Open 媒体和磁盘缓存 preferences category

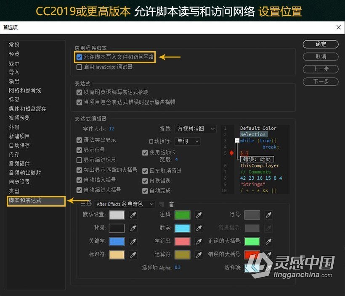[x=27, y=109]
